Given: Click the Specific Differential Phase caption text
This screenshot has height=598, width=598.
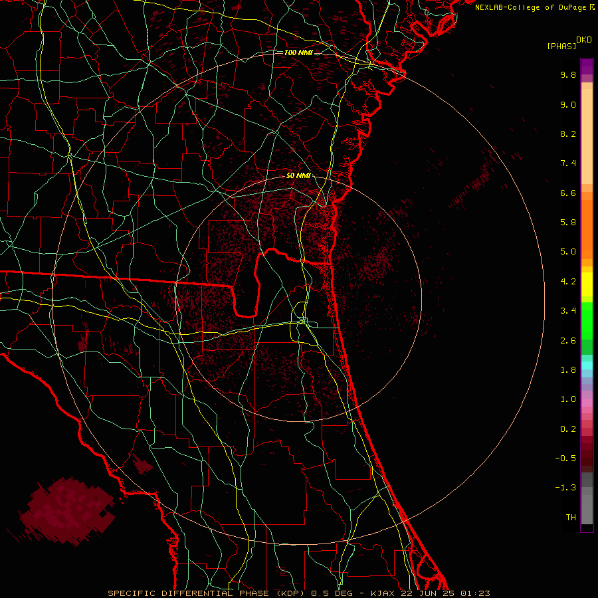Looking at the screenshot, I should click(x=299, y=593).
